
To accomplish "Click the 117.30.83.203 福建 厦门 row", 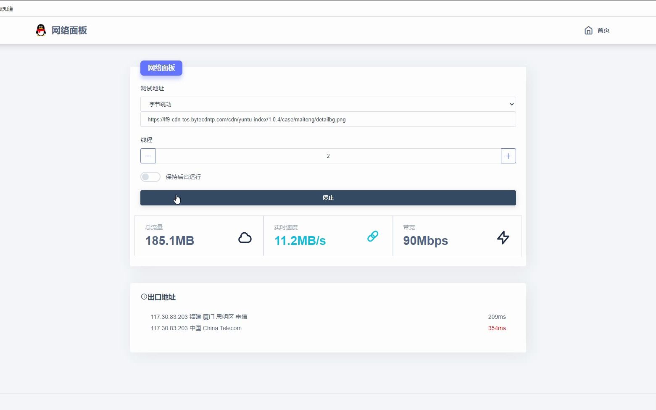I will [x=328, y=317].
